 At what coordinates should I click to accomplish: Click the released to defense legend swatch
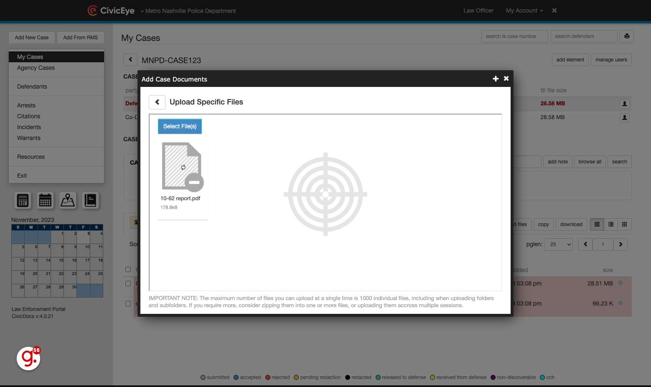(378, 377)
